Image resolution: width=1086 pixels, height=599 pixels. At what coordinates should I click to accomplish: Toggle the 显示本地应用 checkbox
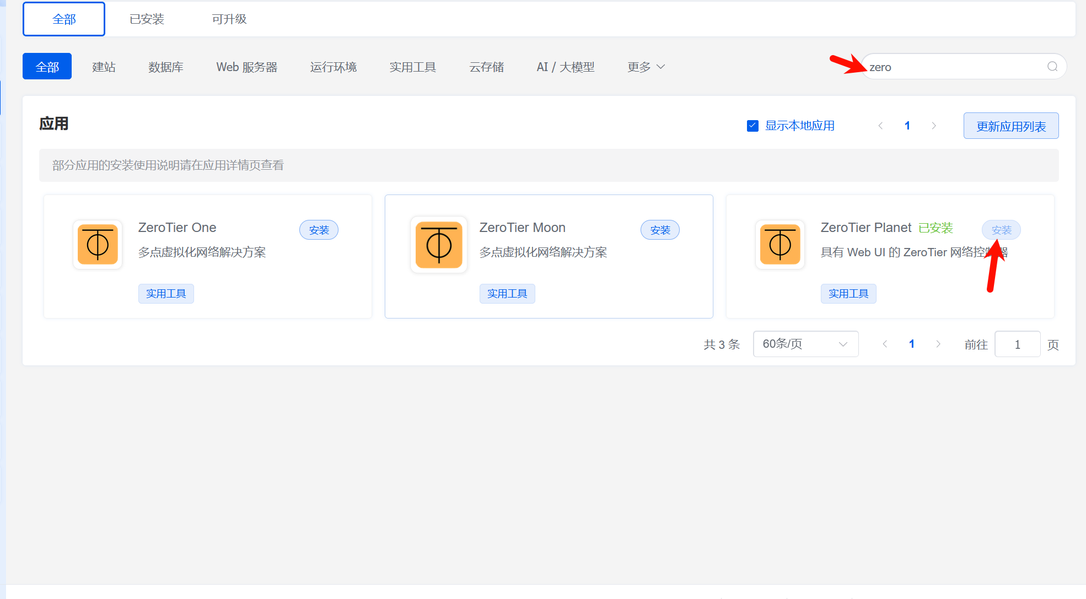click(x=752, y=126)
